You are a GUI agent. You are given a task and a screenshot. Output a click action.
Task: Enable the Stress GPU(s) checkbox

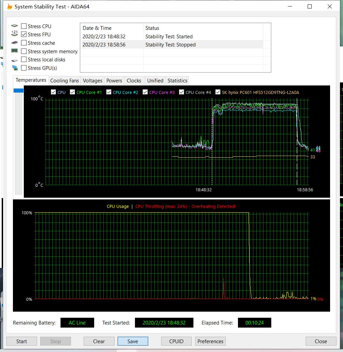click(24, 68)
